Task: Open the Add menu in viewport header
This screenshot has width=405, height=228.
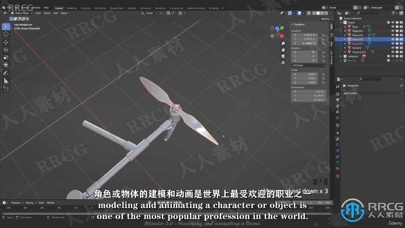Action: pos(56,13)
